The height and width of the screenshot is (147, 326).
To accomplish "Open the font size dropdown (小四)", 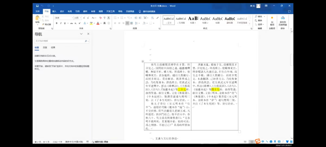I will pyautogui.click(x=81, y=18).
